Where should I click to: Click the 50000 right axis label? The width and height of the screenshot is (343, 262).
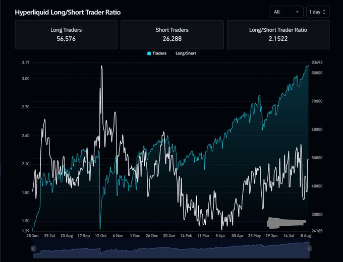(317, 158)
